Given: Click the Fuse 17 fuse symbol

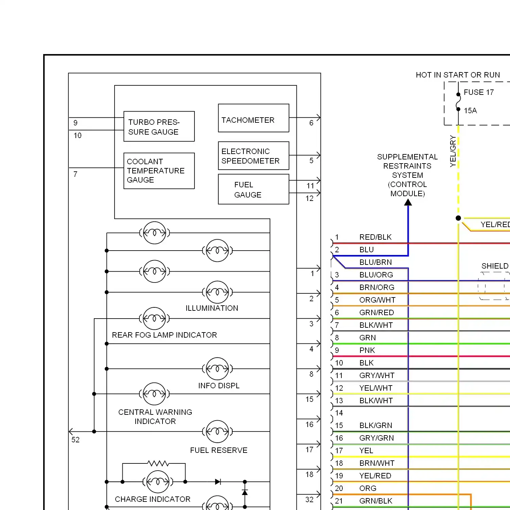Looking at the screenshot, I should pyautogui.click(x=458, y=102).
